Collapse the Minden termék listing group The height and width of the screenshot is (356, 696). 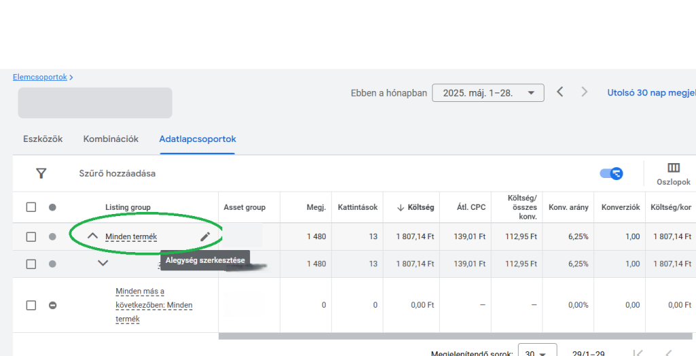[x=93, y=236]
